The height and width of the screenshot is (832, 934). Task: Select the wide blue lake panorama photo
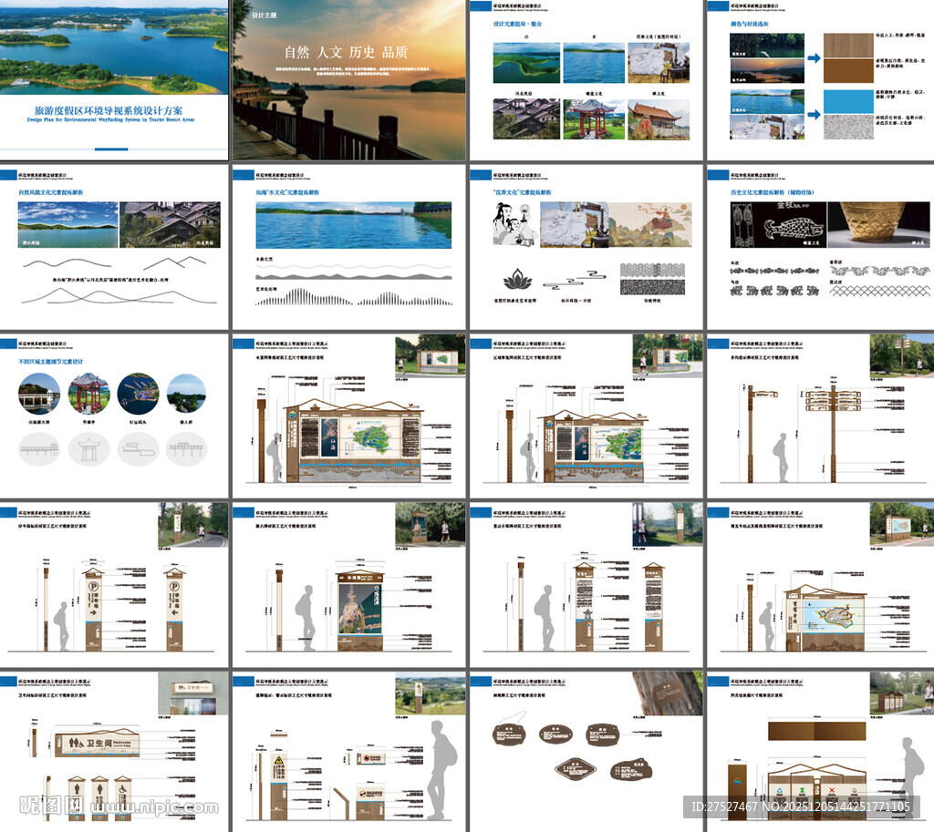click(353, 225)
